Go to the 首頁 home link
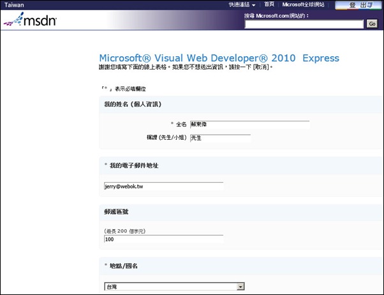384x295 pixels. 269,4
